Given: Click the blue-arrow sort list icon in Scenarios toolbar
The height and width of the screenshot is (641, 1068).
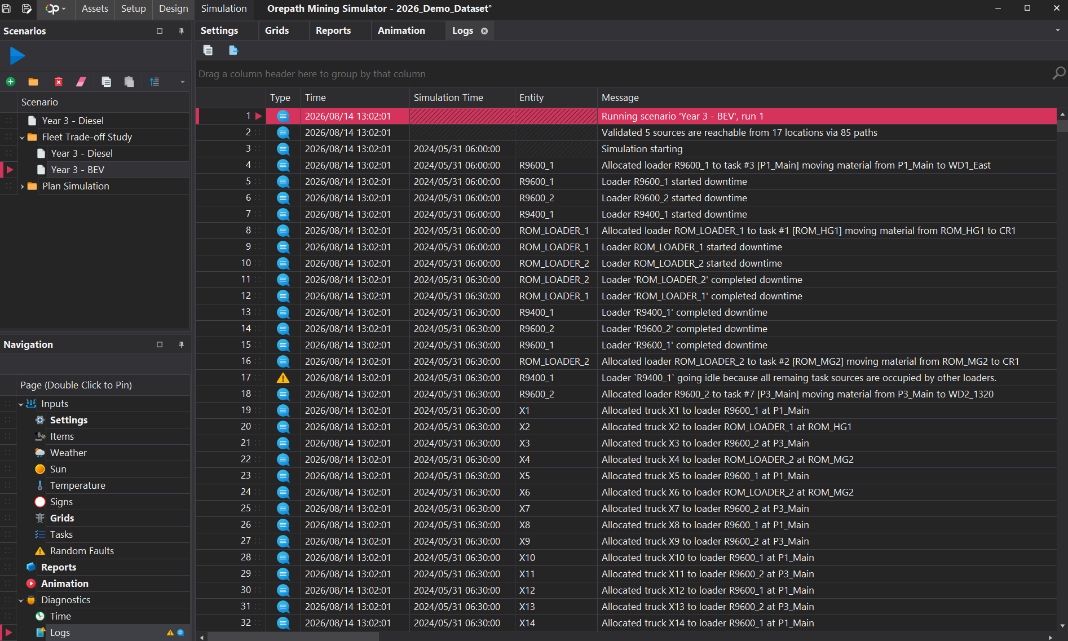Looking at the screenshot, I should coord(155,82).
